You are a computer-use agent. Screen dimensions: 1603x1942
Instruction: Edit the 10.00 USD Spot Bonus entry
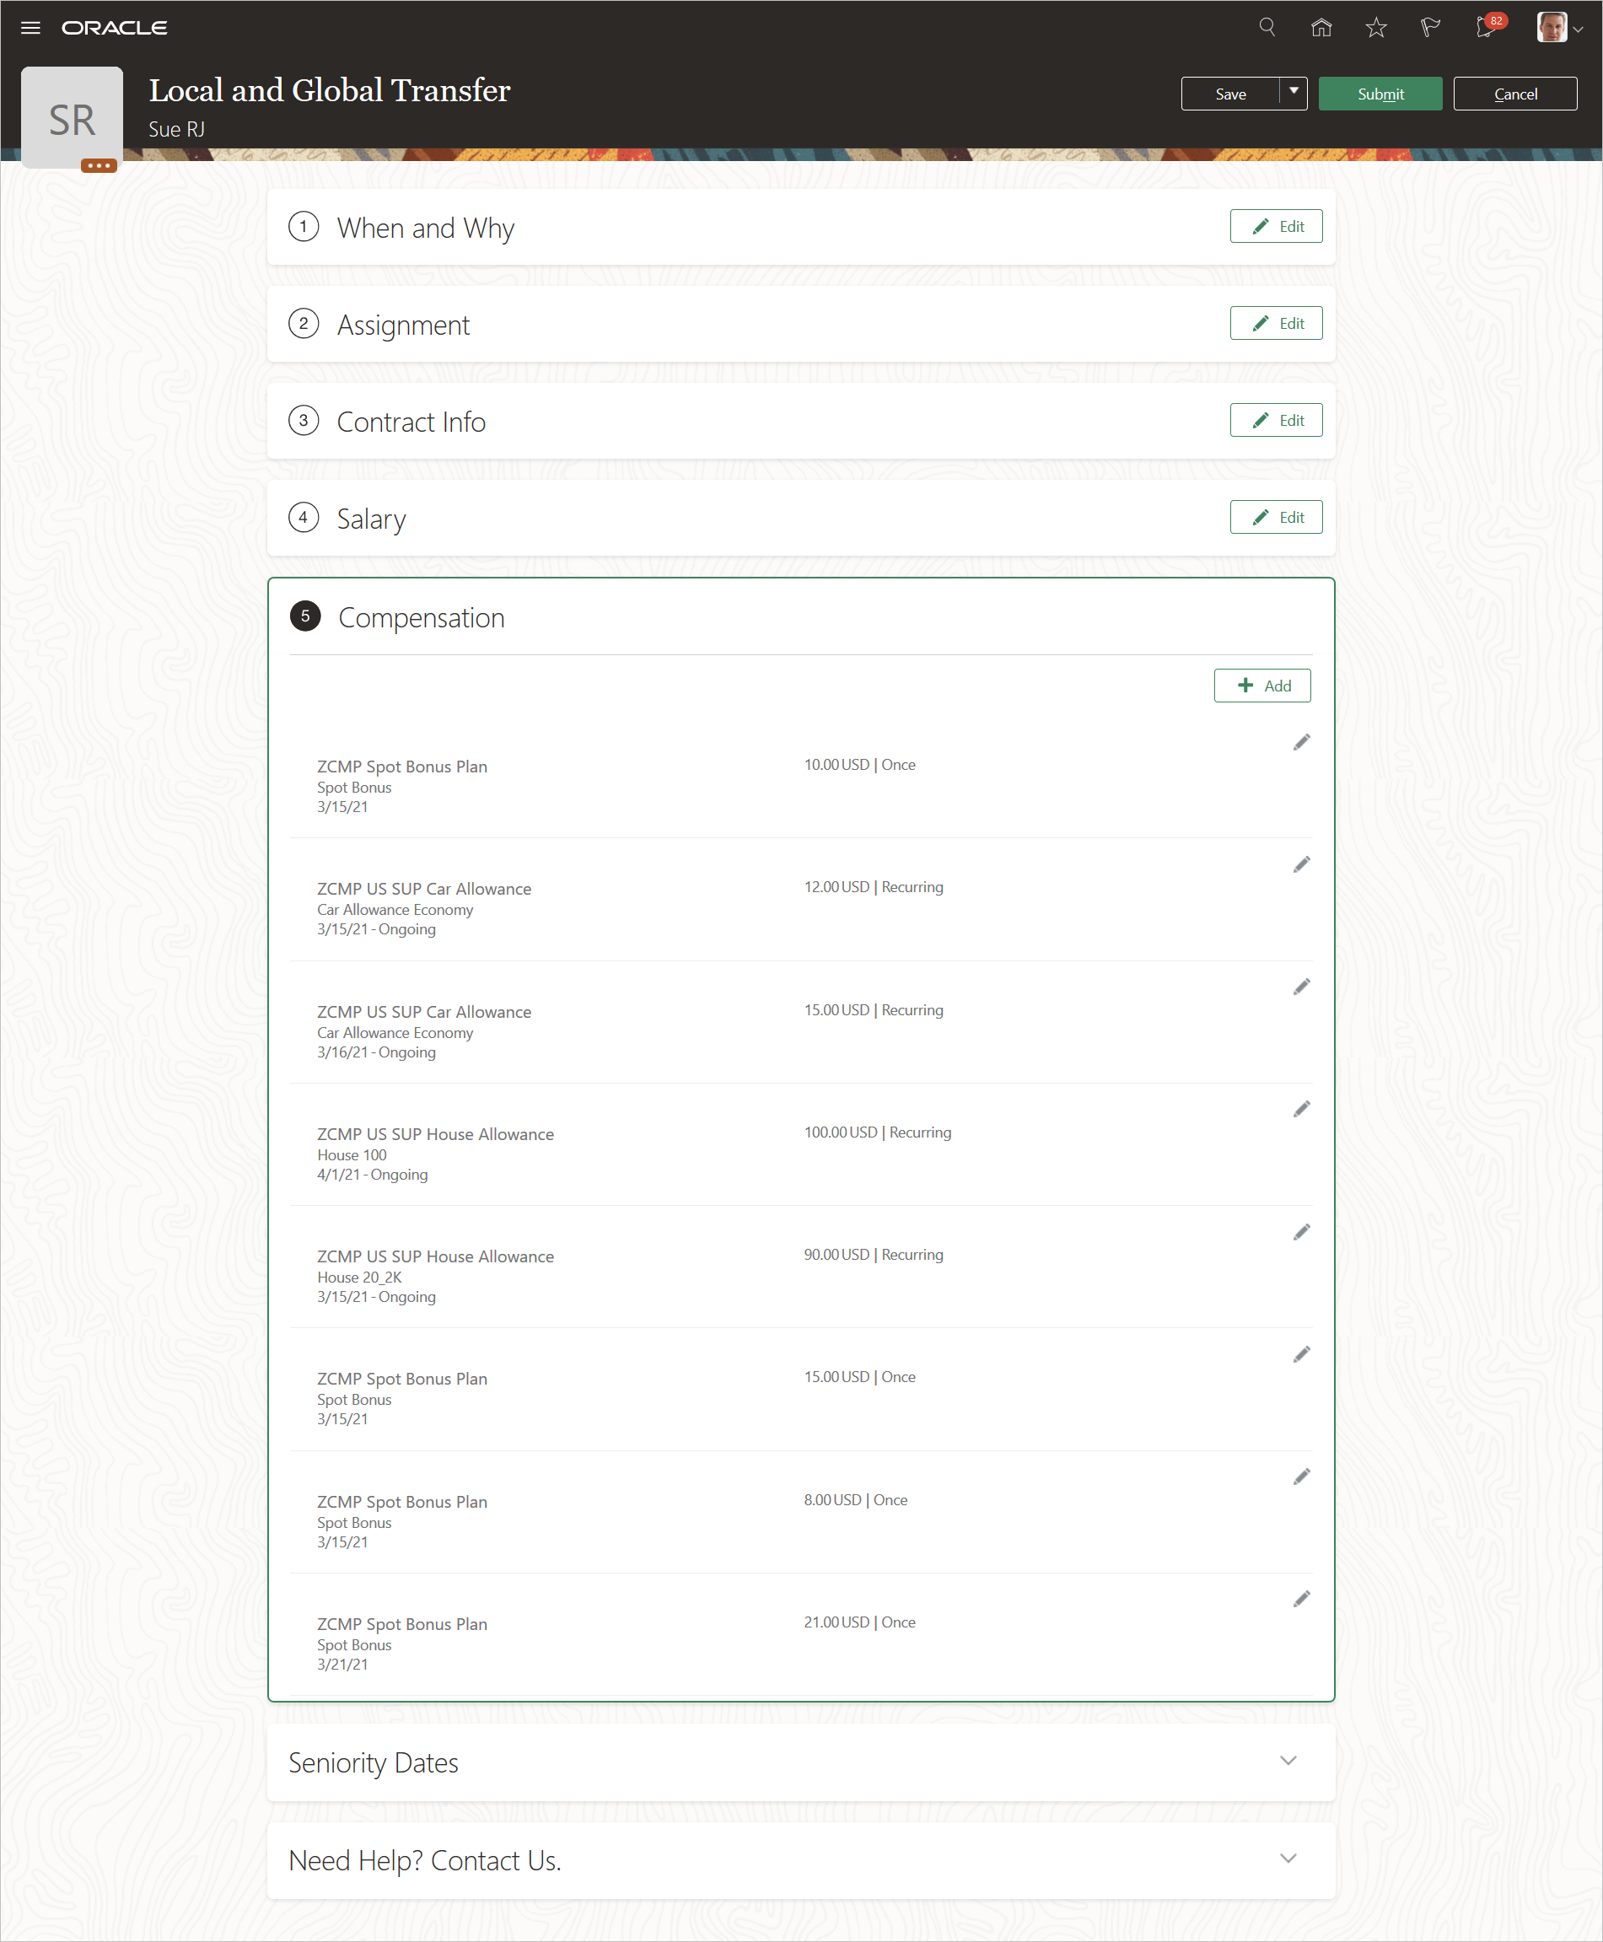coord(1301,742)
